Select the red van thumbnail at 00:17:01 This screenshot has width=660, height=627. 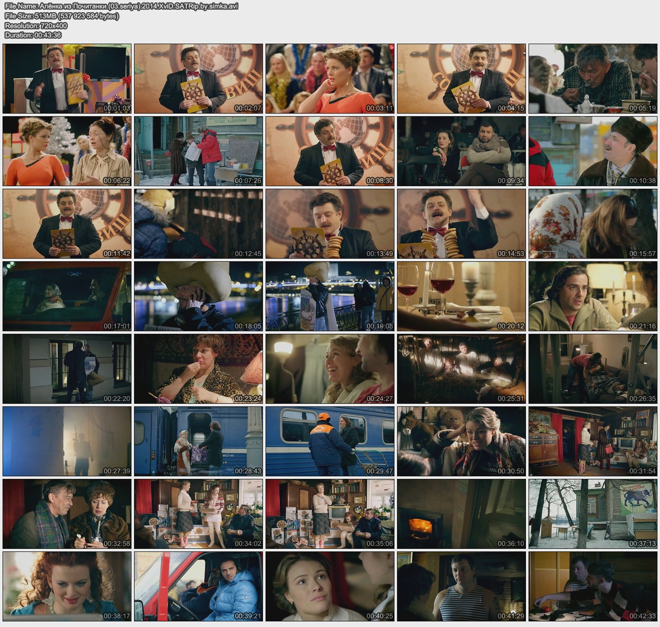point(67,296)
